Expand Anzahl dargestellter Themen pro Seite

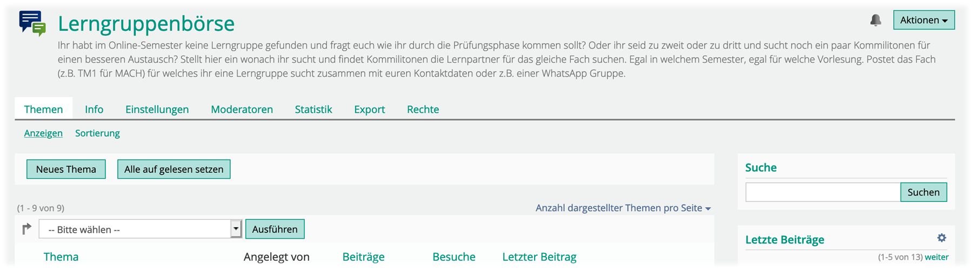click(x=623, y=208)
